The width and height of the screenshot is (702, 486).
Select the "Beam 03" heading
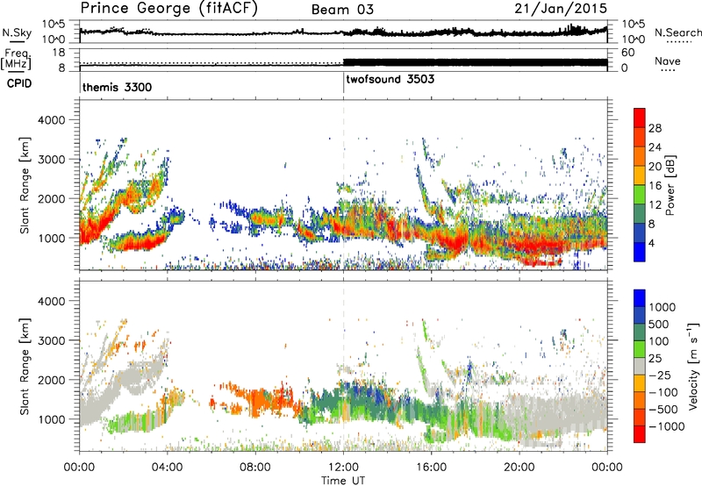[x=342, y=10]
